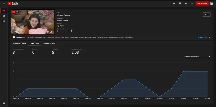
Task: Click the Average watchtime value 2:03
Action: (75, 52)
